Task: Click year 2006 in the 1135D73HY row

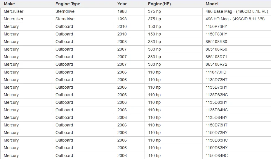Action: pyautogui.click(x=122, y=87)
